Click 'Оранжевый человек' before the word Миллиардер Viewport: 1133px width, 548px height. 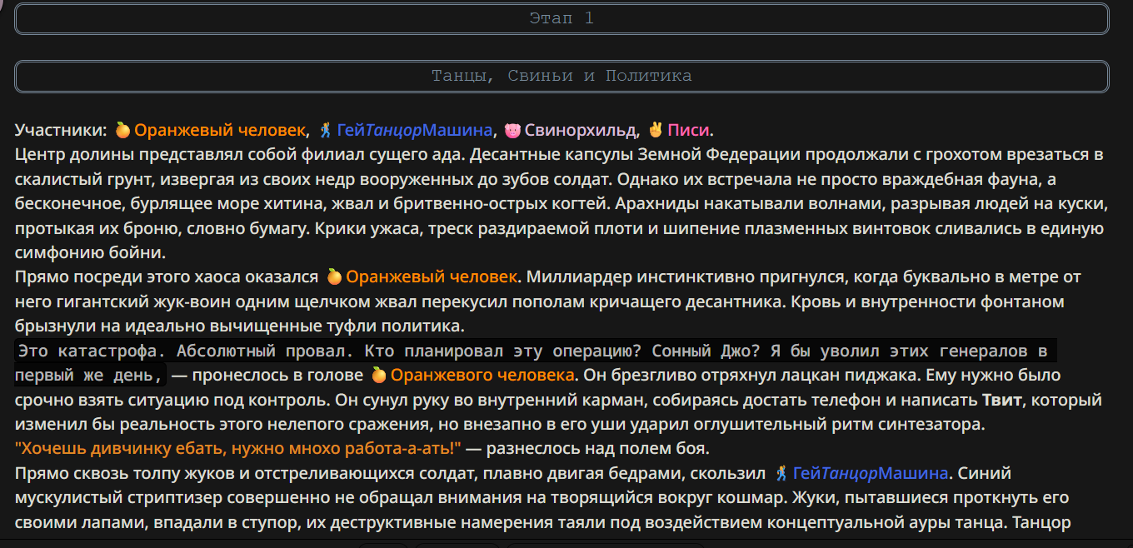(432, 276)
